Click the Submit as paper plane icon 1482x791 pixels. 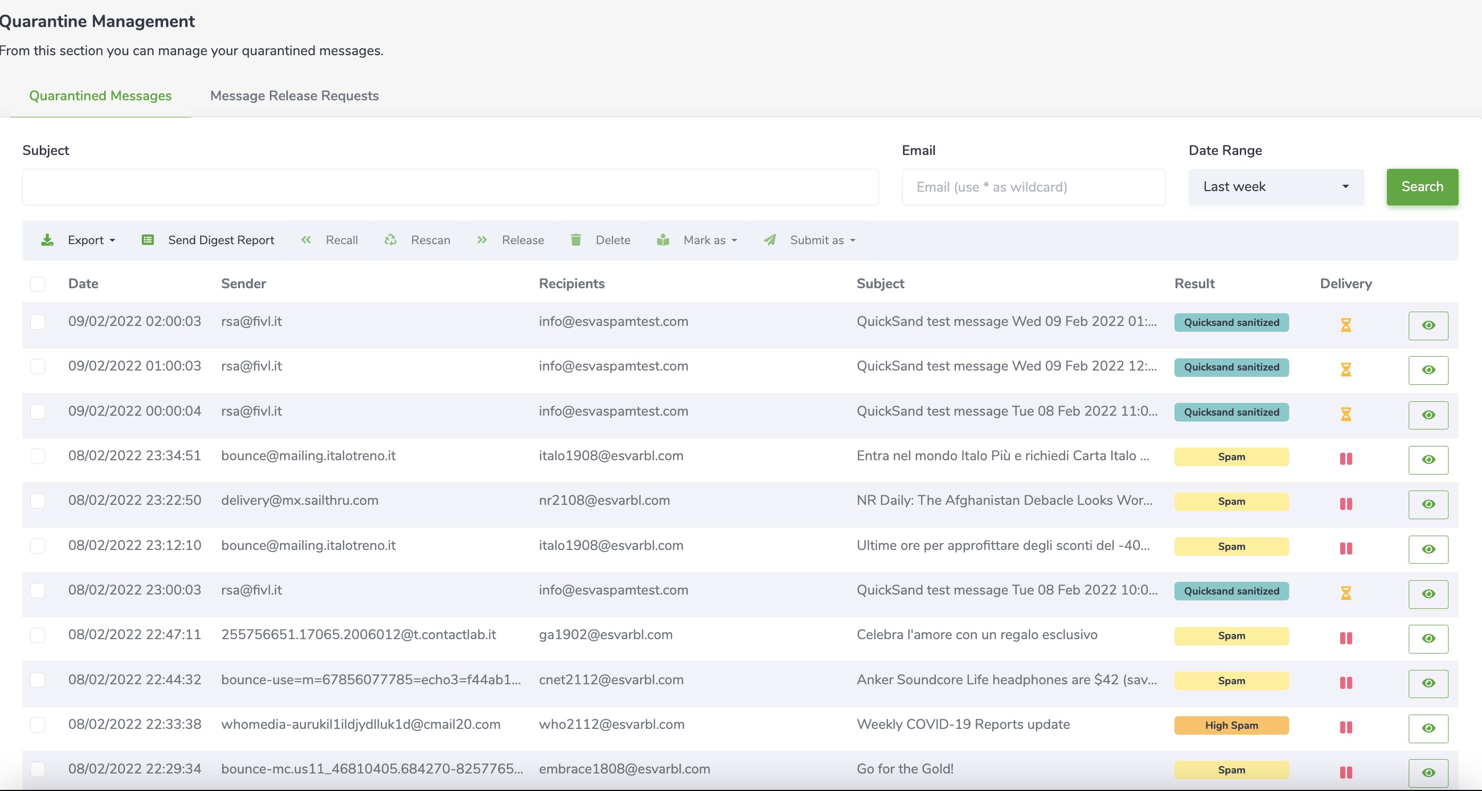pos(770,240)
